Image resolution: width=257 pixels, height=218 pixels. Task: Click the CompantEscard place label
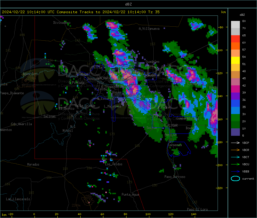click(188, 118)
